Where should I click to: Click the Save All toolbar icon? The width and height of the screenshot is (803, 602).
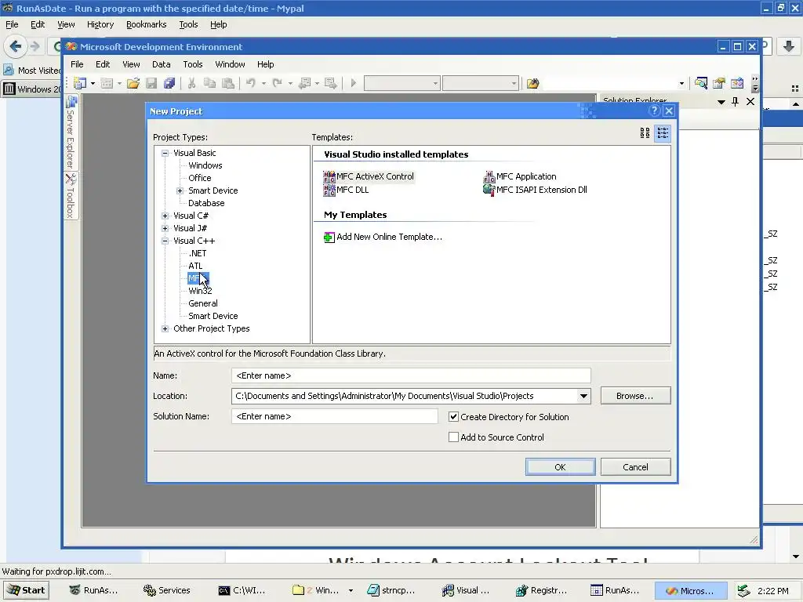point(169,83)
